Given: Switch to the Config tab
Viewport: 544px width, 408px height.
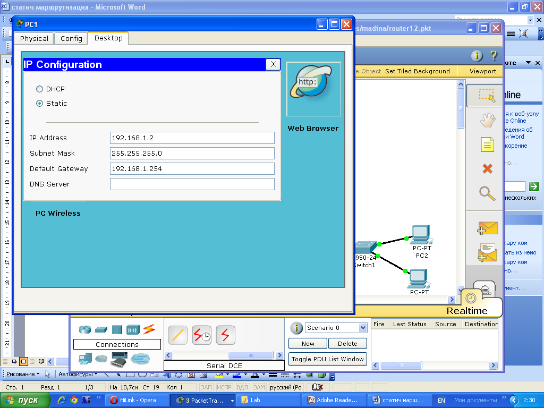Looking at the screenshot, I should (71, 38).
